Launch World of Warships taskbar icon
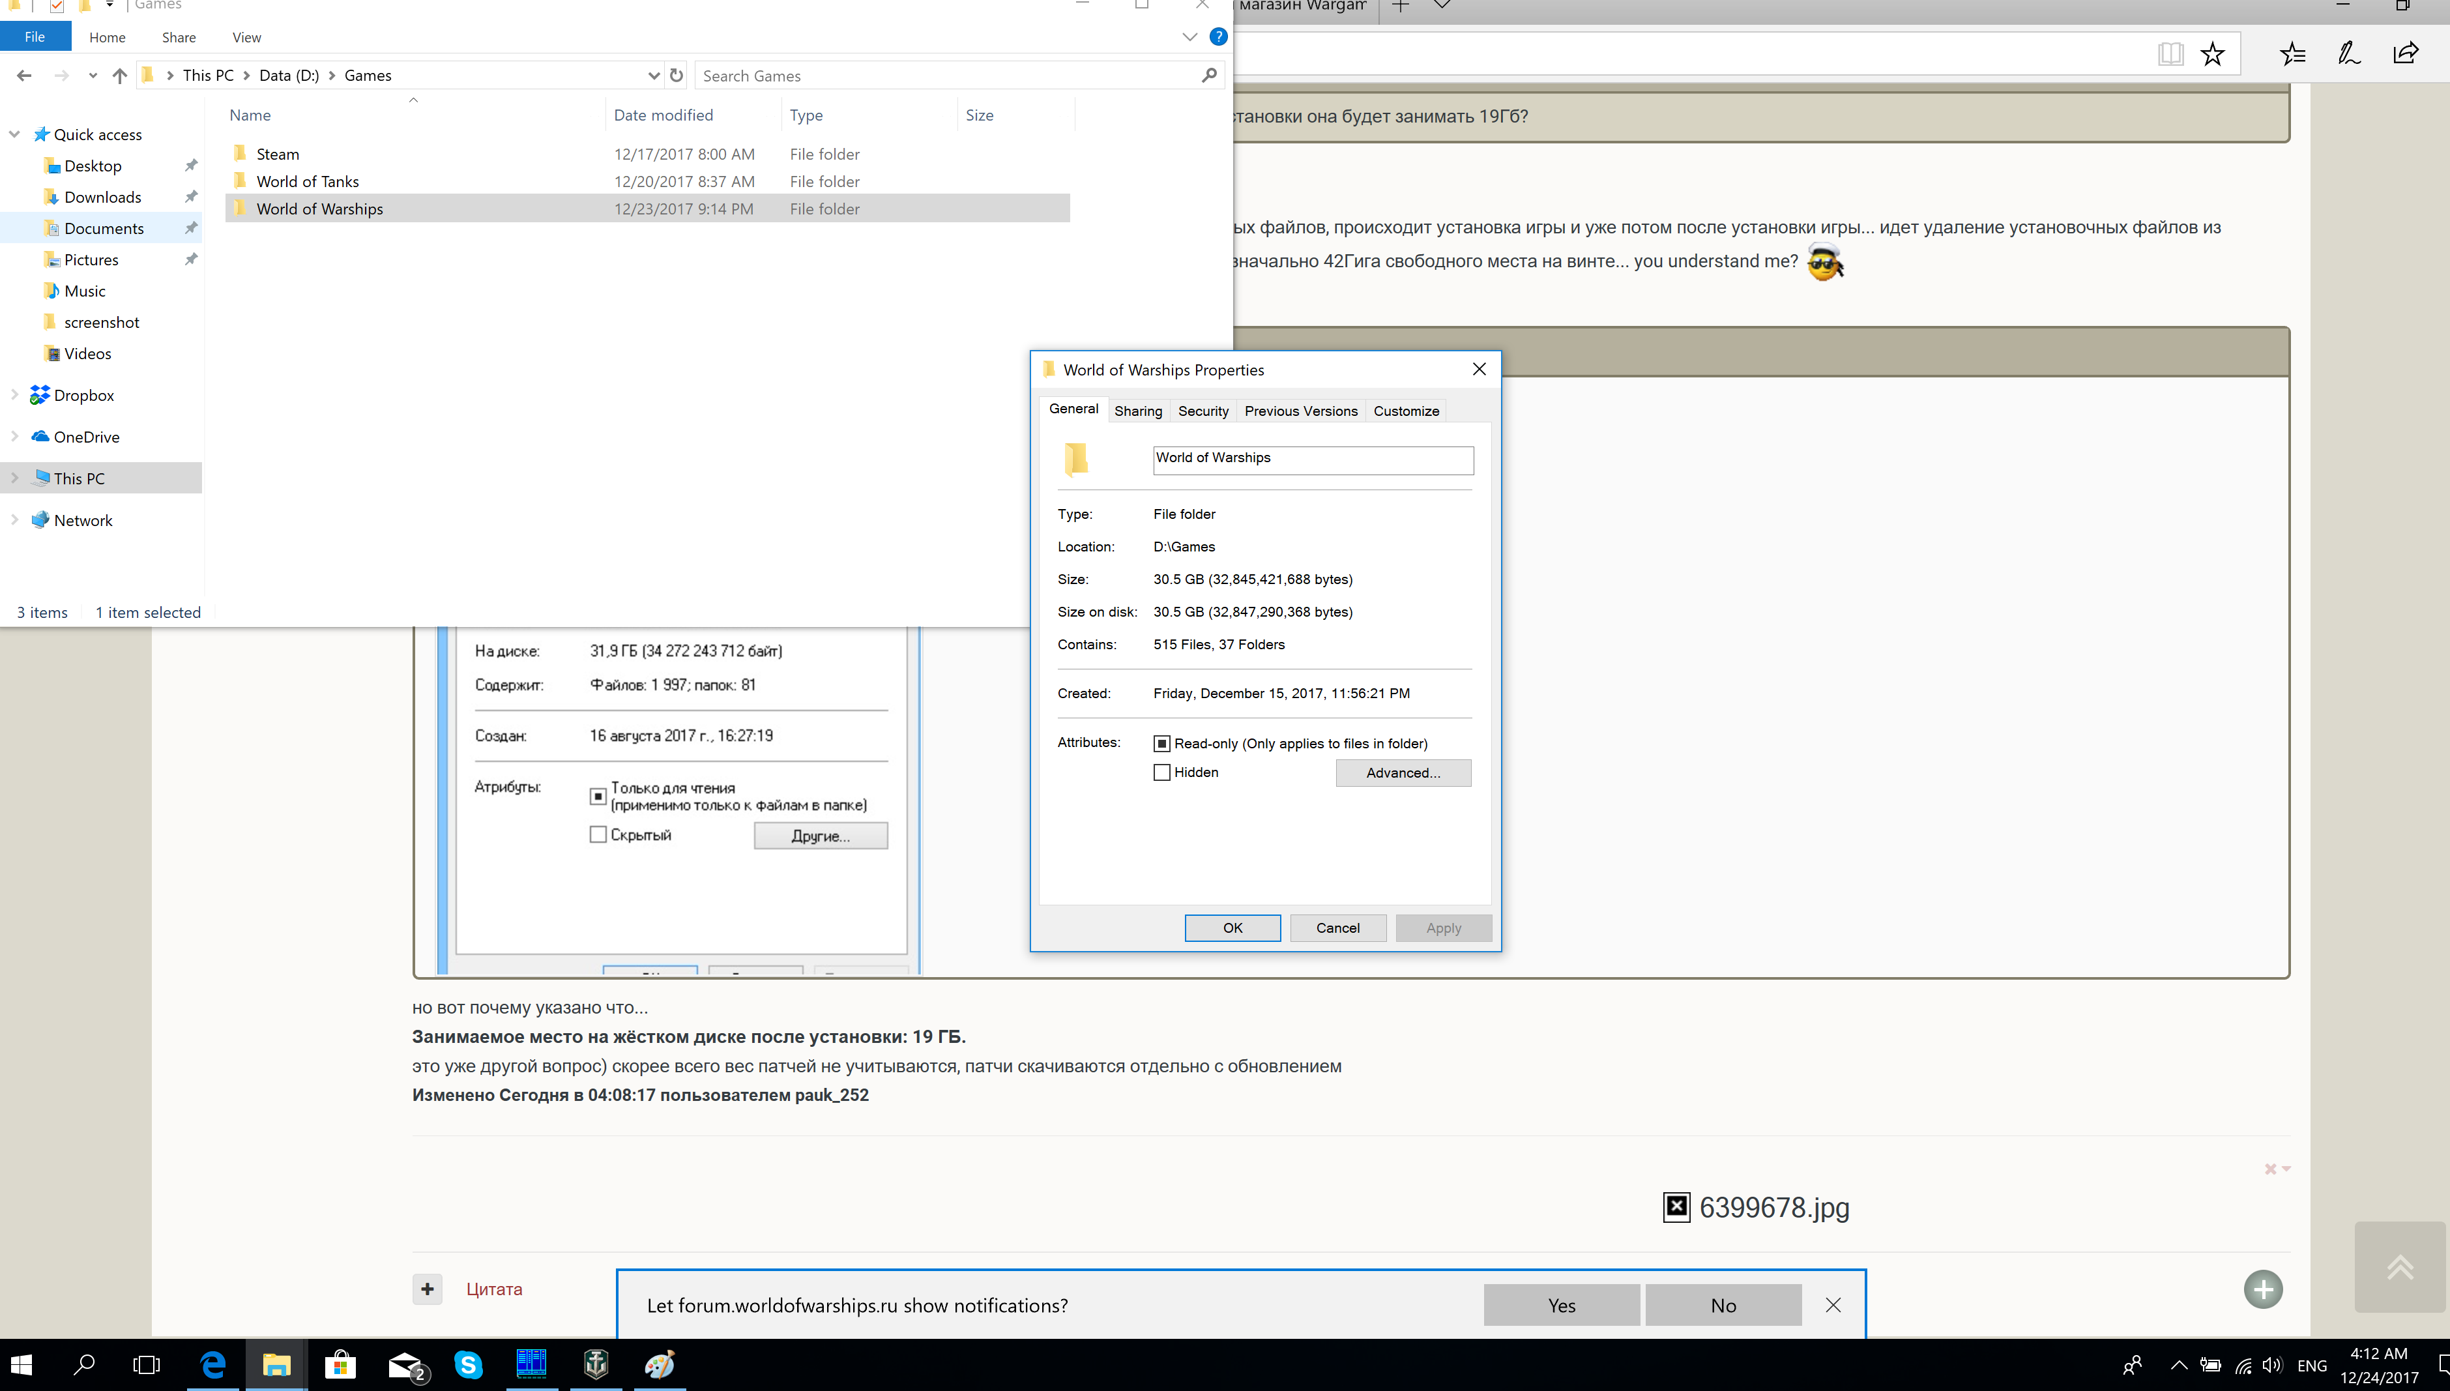The image size is (2450, 1391). click(596, 1364)
